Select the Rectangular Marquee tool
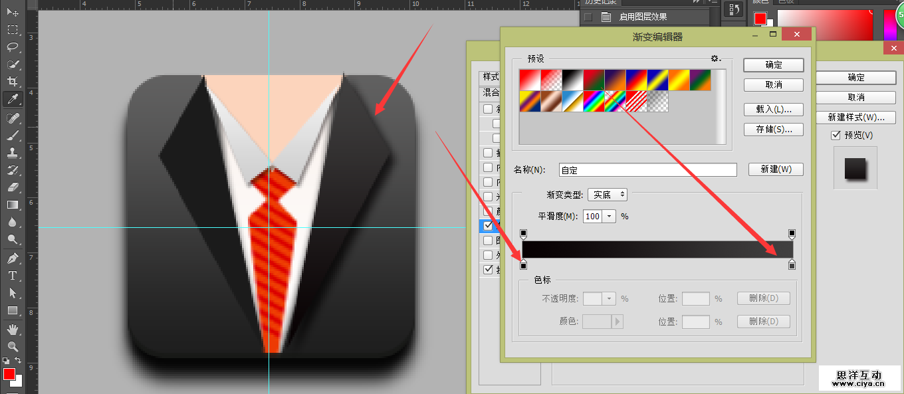 click(x=13, y=30)
